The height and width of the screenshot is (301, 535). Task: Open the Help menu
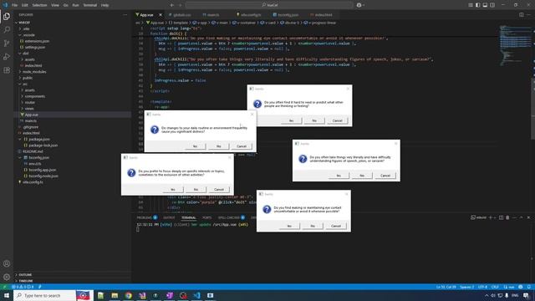click(105, 5)
